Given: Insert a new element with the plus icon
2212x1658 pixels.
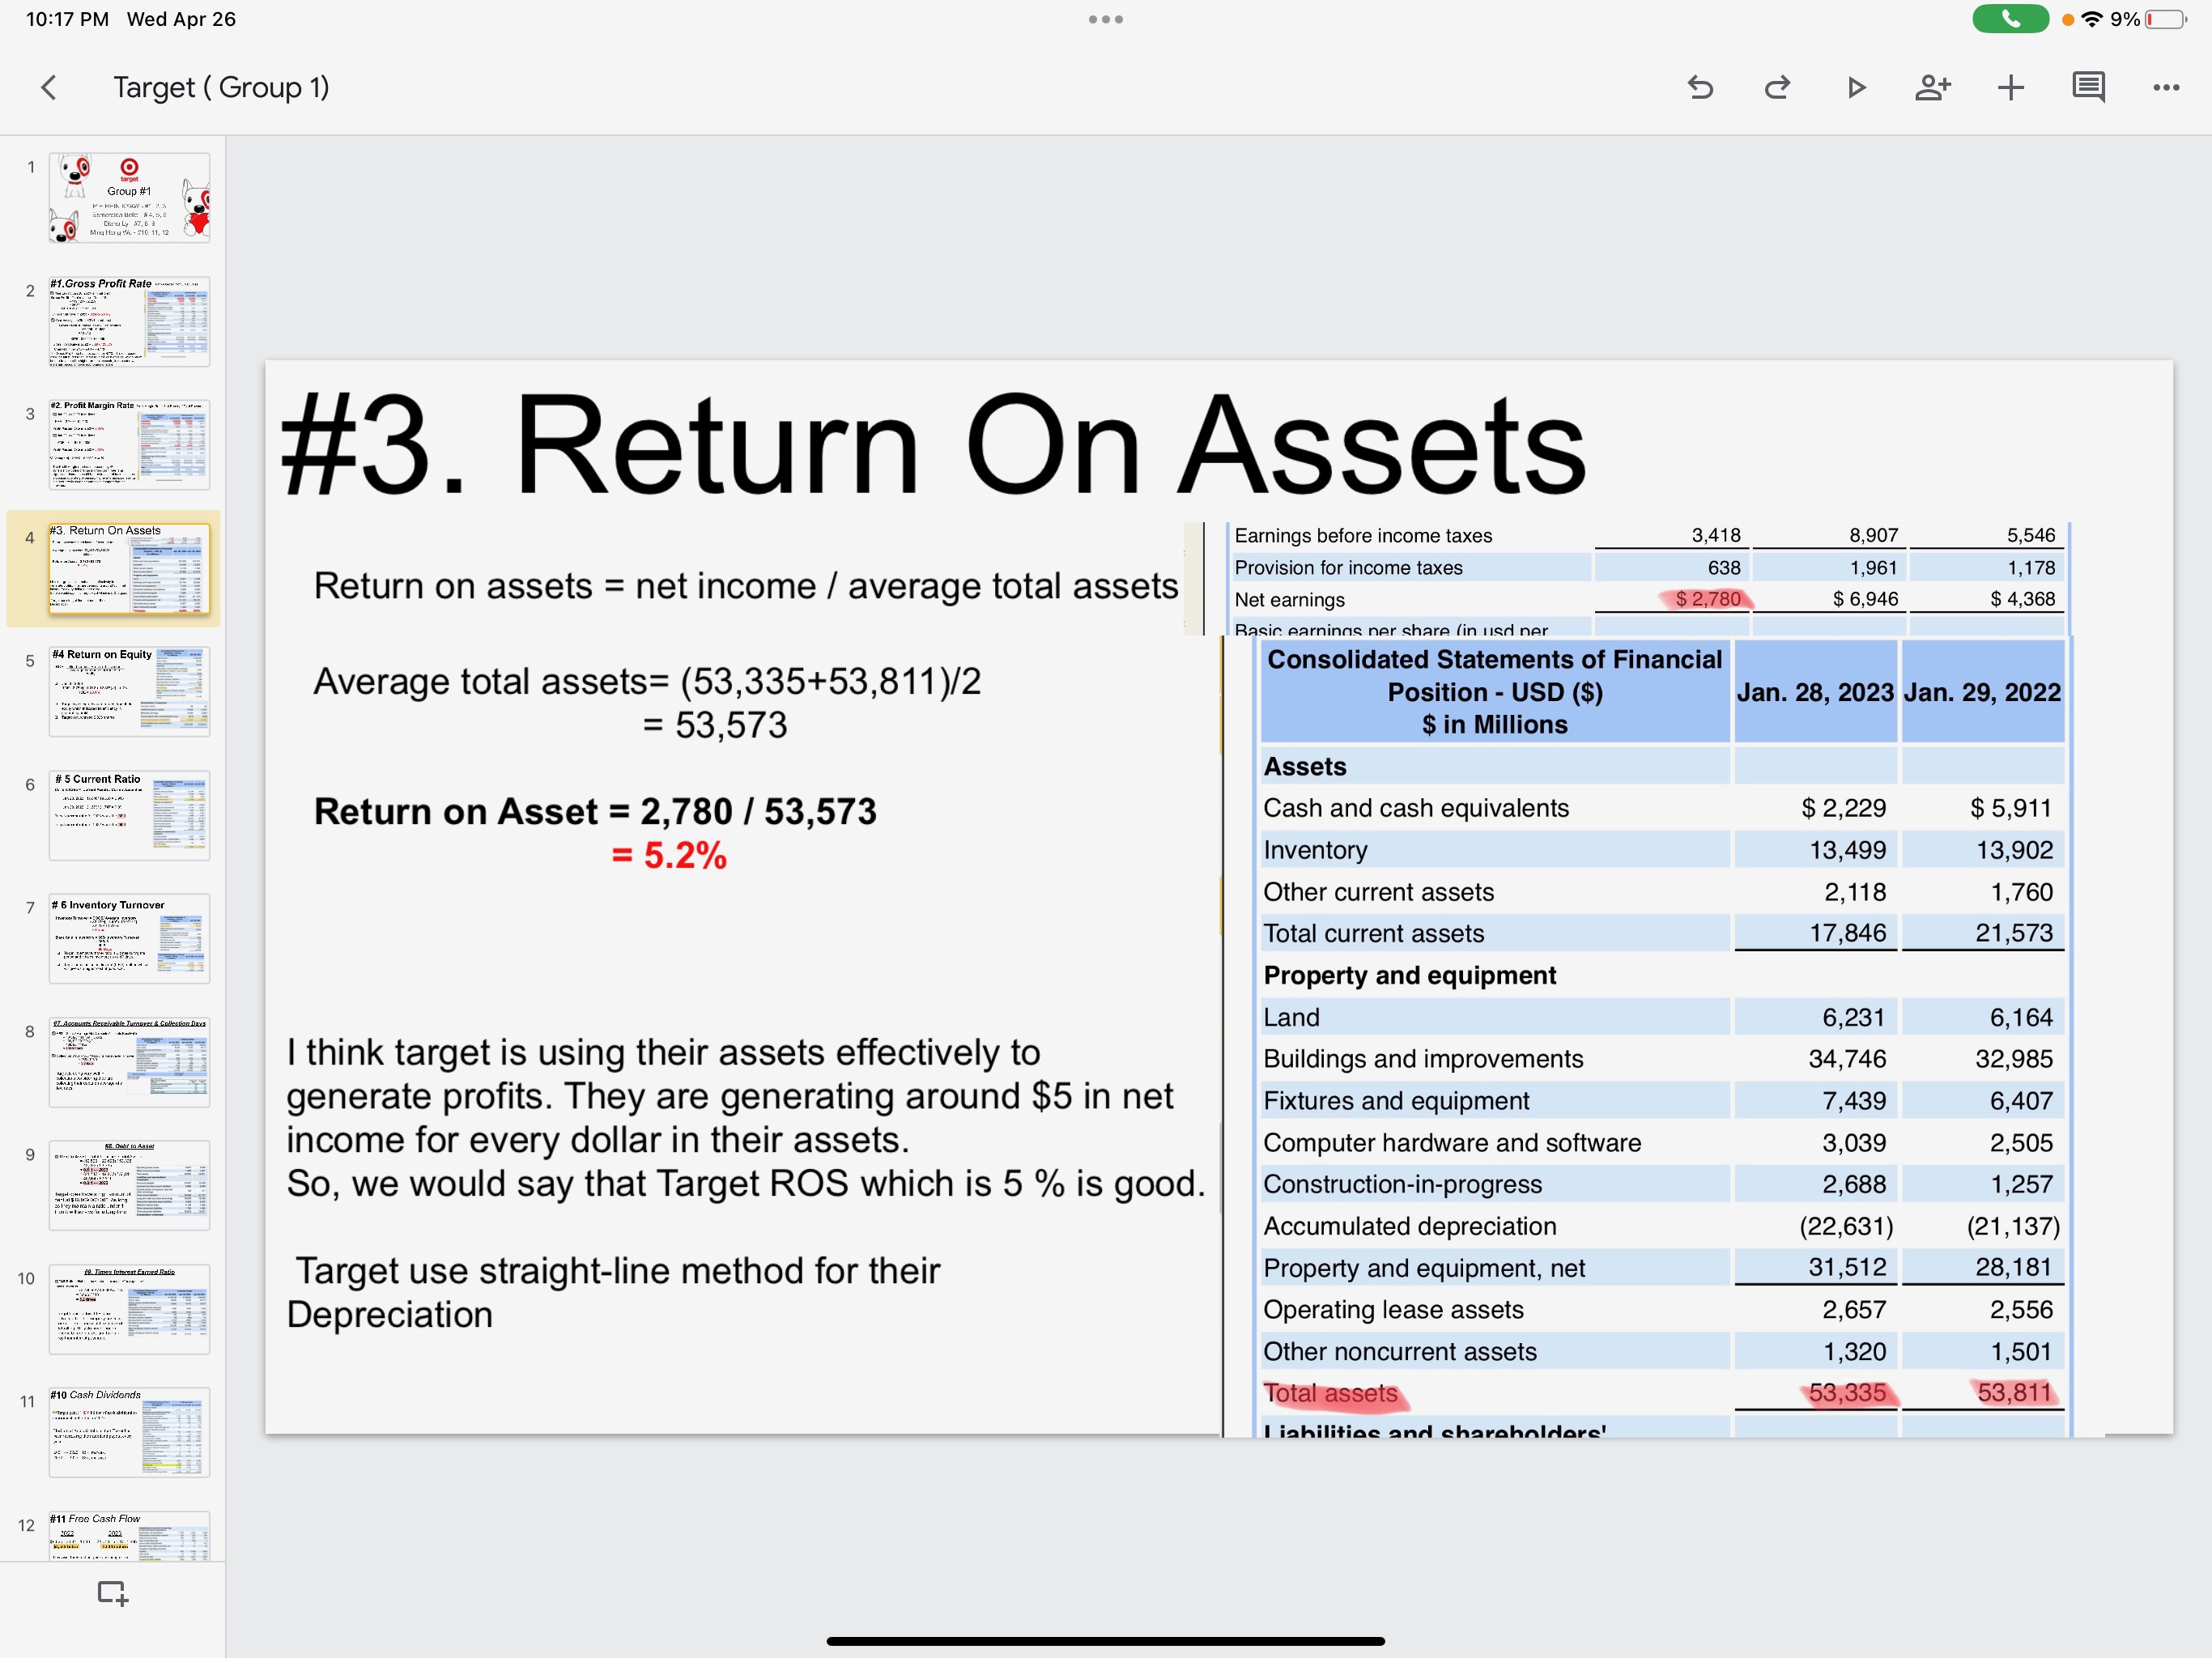Looking at the screenshot, I should [x=2011, y=87].
